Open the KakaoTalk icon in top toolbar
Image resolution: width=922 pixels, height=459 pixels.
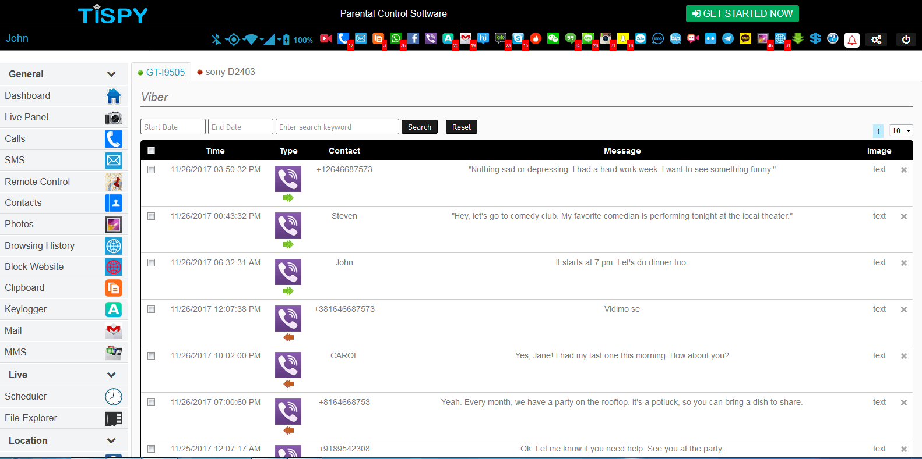(745, 38)
